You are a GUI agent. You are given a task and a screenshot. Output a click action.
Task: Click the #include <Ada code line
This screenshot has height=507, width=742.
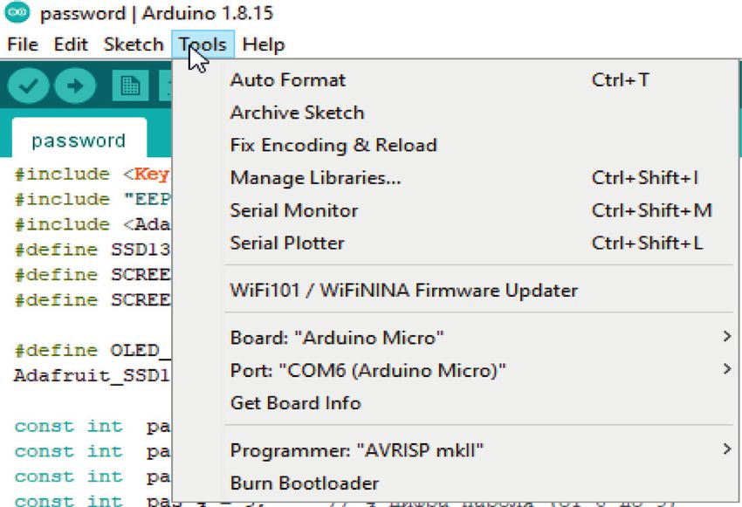point(93,224)
